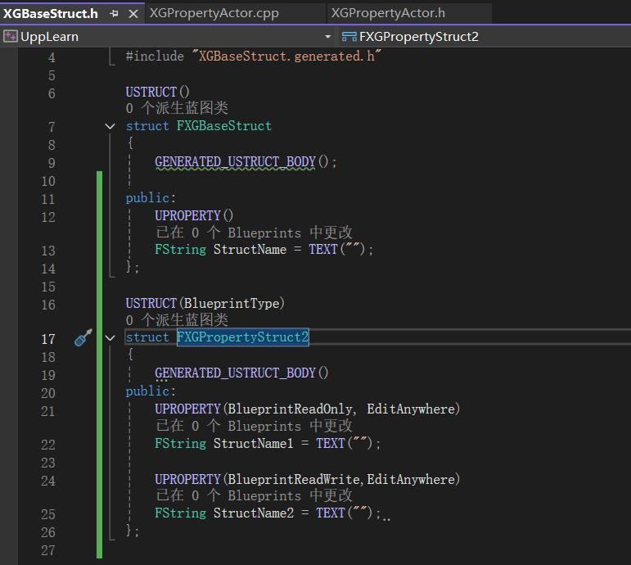Click GENERATED_USTRUCT_BODY in FXGPropertyStruct2
This screenshot has width=631, height=565.
(x=235, y=373)
